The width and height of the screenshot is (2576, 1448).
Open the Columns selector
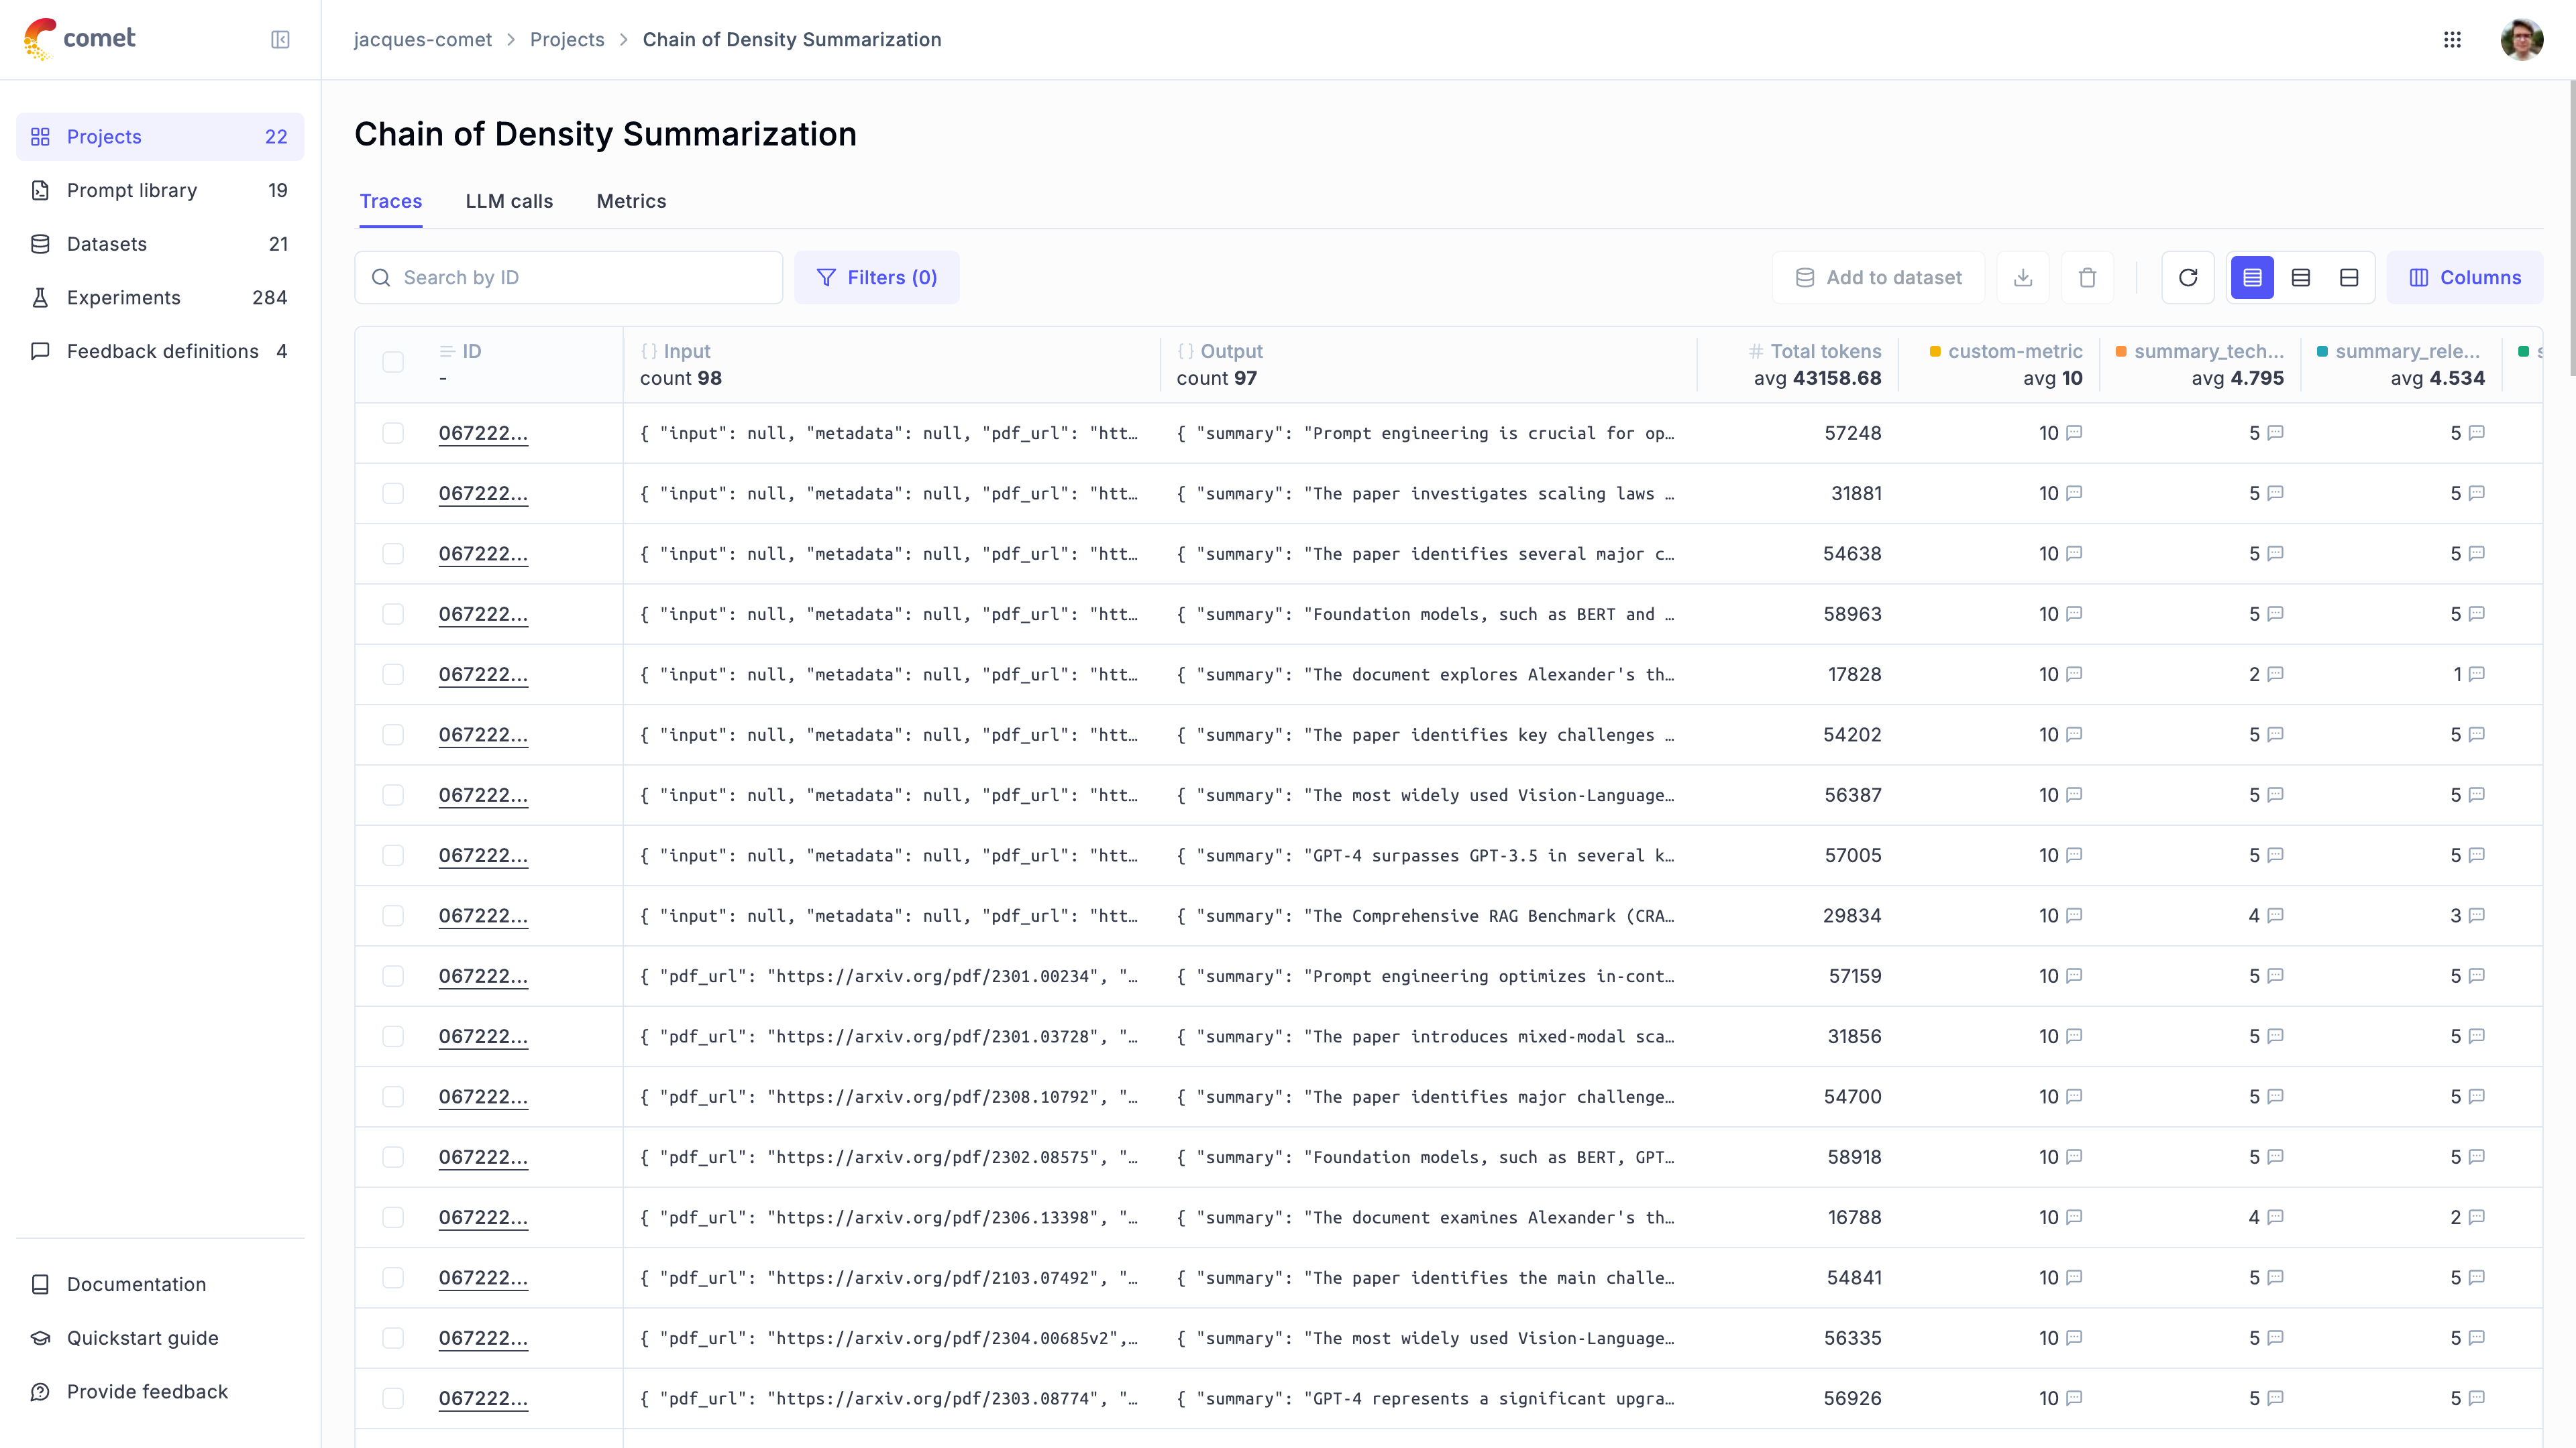click(2465, 278)
